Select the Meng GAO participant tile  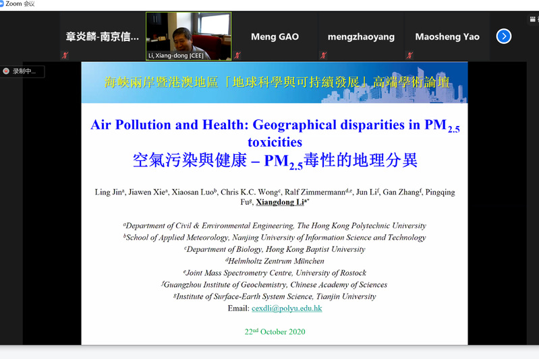coord(275,36)
